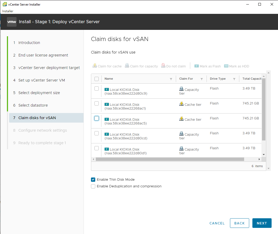Select step 7 Claim disks for vSAN
This screenshot has width=278, height=234.
click(46, 118)
